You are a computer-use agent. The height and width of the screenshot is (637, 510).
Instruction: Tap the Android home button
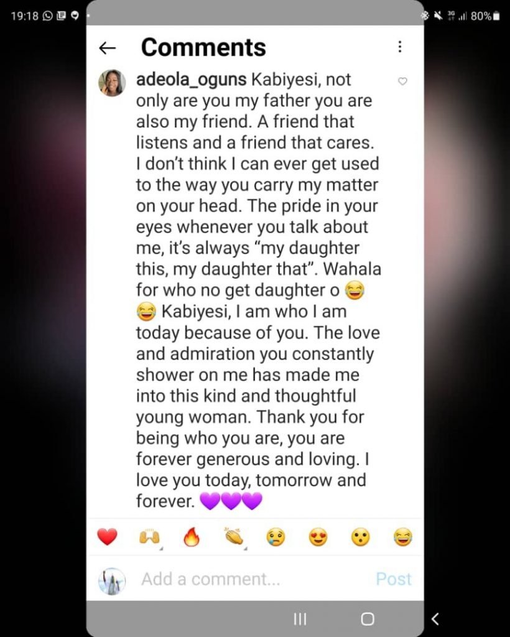(x=368, y=619)
